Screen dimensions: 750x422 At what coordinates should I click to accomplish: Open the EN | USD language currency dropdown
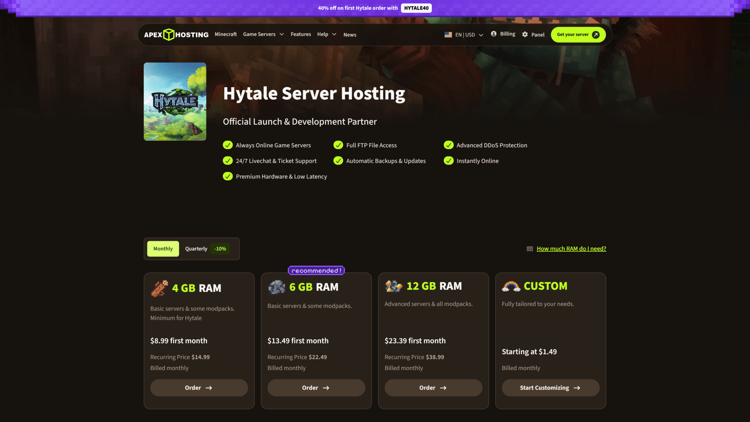click(x=464, y=35)
